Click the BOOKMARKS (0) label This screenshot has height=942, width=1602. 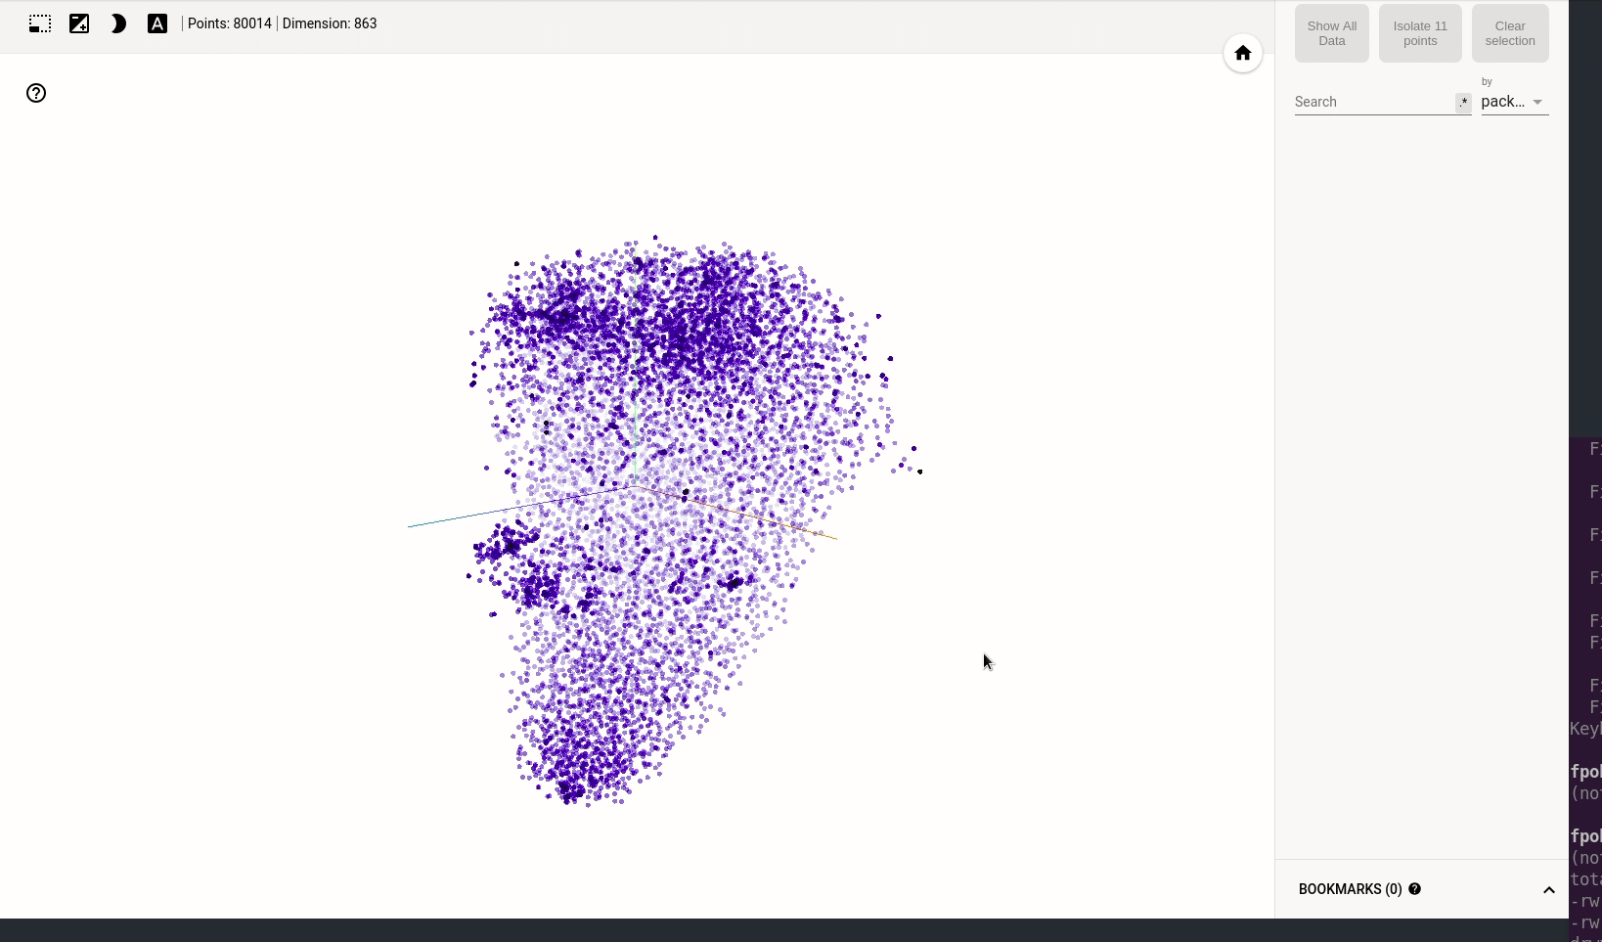point(1351,889)
